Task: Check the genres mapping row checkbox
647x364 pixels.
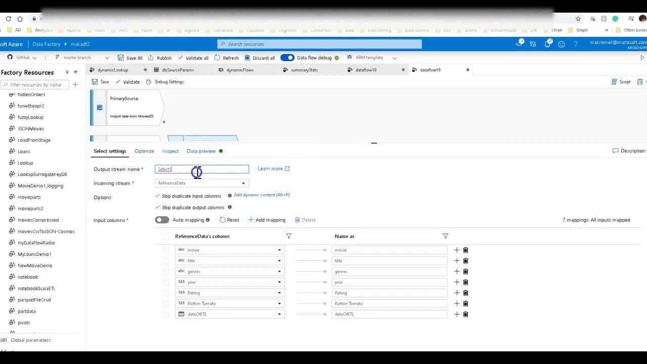Action: click(166, 271)
